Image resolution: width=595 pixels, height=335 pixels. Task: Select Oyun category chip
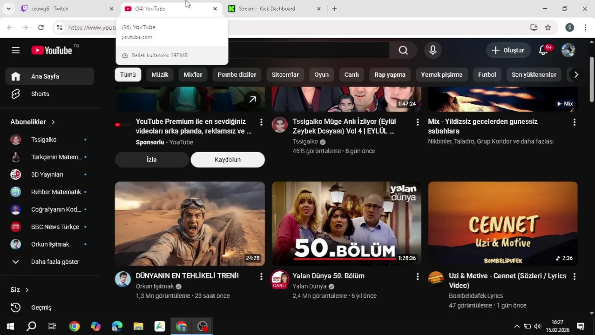(321, 74)
